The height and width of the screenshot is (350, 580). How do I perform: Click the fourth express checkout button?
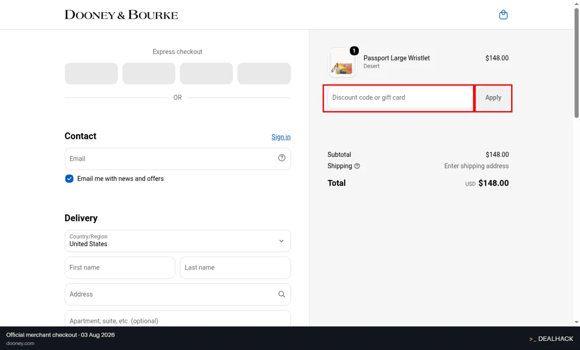(264, 73)
